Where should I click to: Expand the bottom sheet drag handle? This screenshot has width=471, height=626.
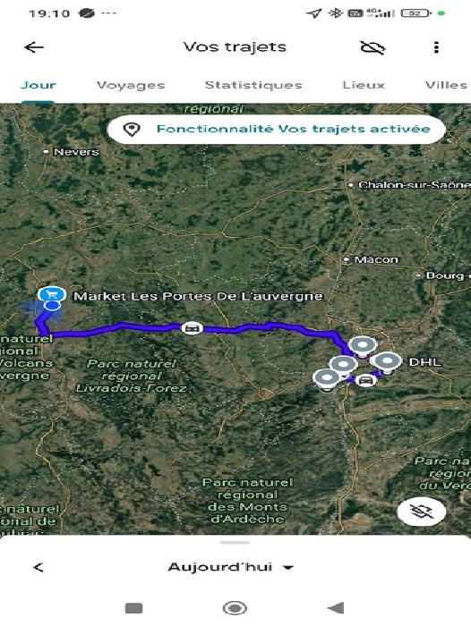[x=235, y=543]
